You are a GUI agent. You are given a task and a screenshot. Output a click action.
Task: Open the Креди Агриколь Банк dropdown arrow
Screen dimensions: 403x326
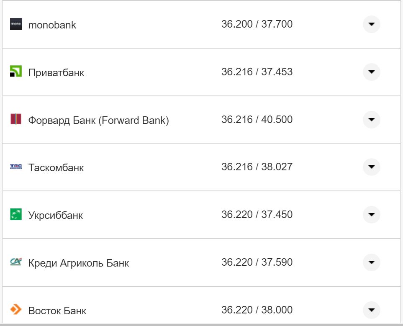pos(371,262)
